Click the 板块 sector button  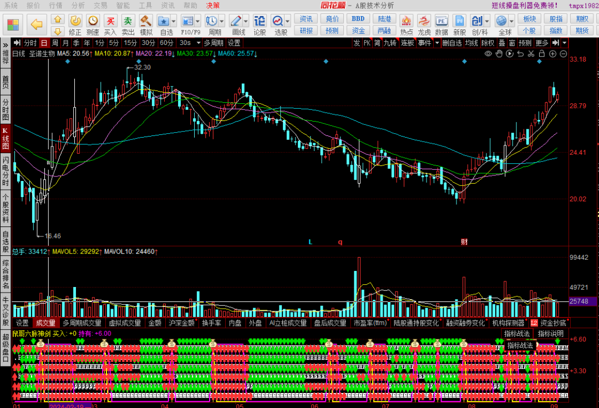coord(530,19)
